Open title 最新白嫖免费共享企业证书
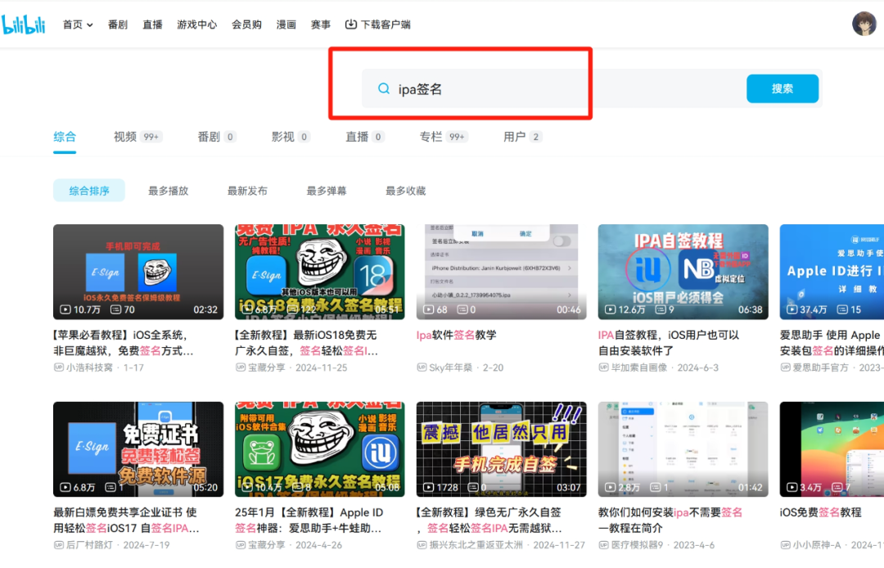The height and width of the screenshot is (568, 884). (x=126, y=520)
